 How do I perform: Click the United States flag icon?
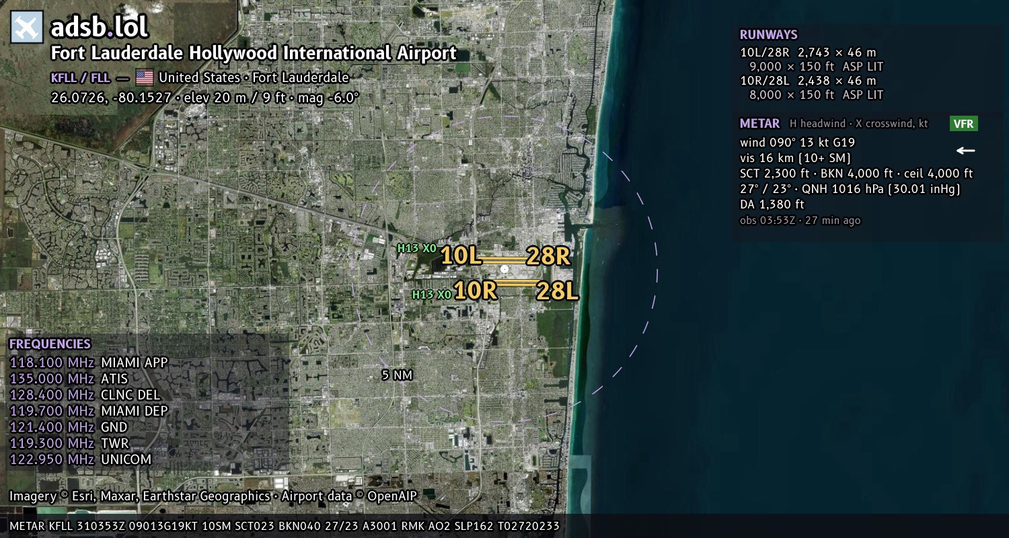tap(145, 77)
